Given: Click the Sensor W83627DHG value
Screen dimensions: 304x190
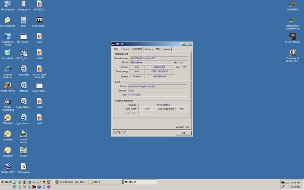Looking at the screenshot, I should (159, 76).
